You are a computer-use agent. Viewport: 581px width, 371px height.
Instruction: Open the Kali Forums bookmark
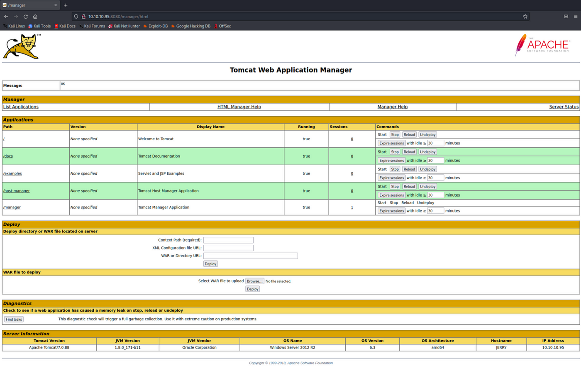click(x=92, y=26)
